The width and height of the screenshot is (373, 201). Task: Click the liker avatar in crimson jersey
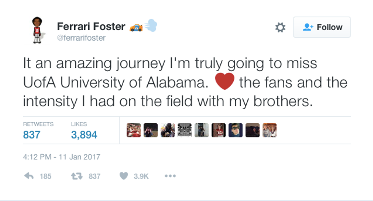point(218,130)
